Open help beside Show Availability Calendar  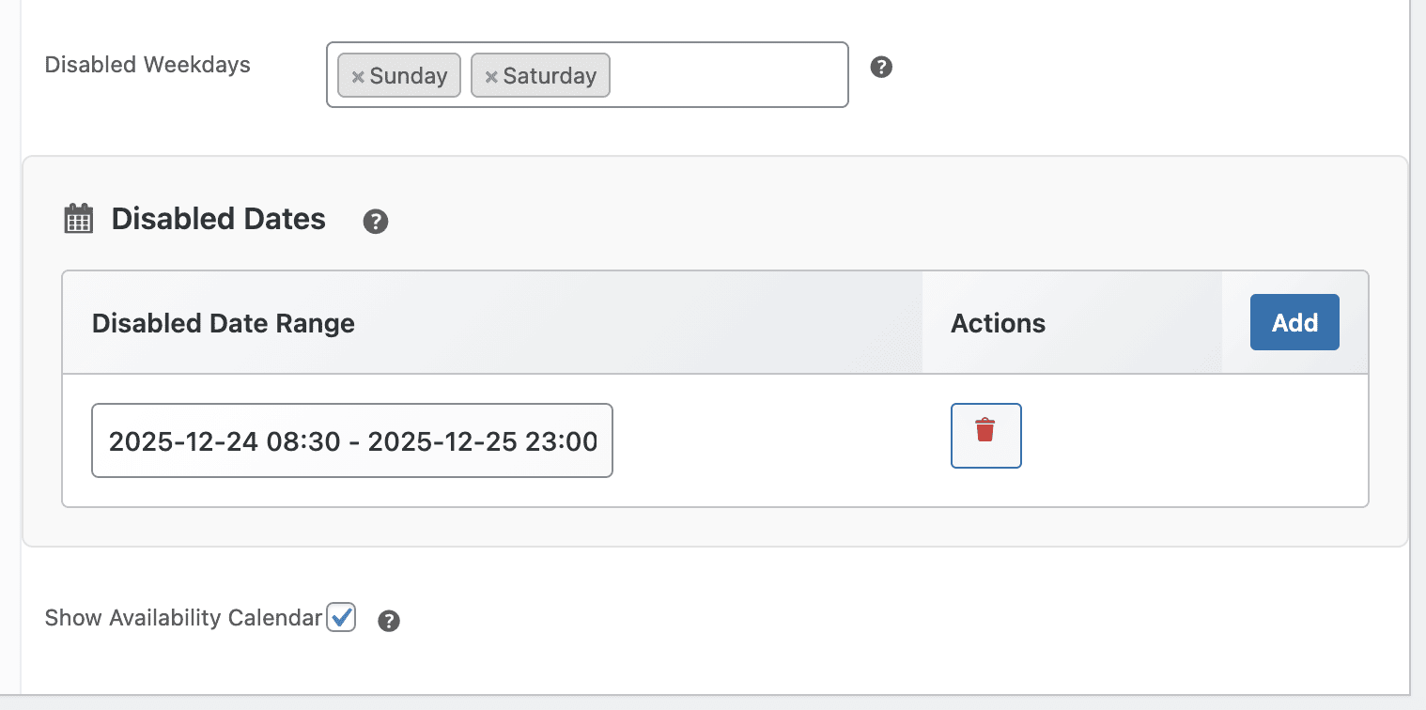(x=389, y=620)
